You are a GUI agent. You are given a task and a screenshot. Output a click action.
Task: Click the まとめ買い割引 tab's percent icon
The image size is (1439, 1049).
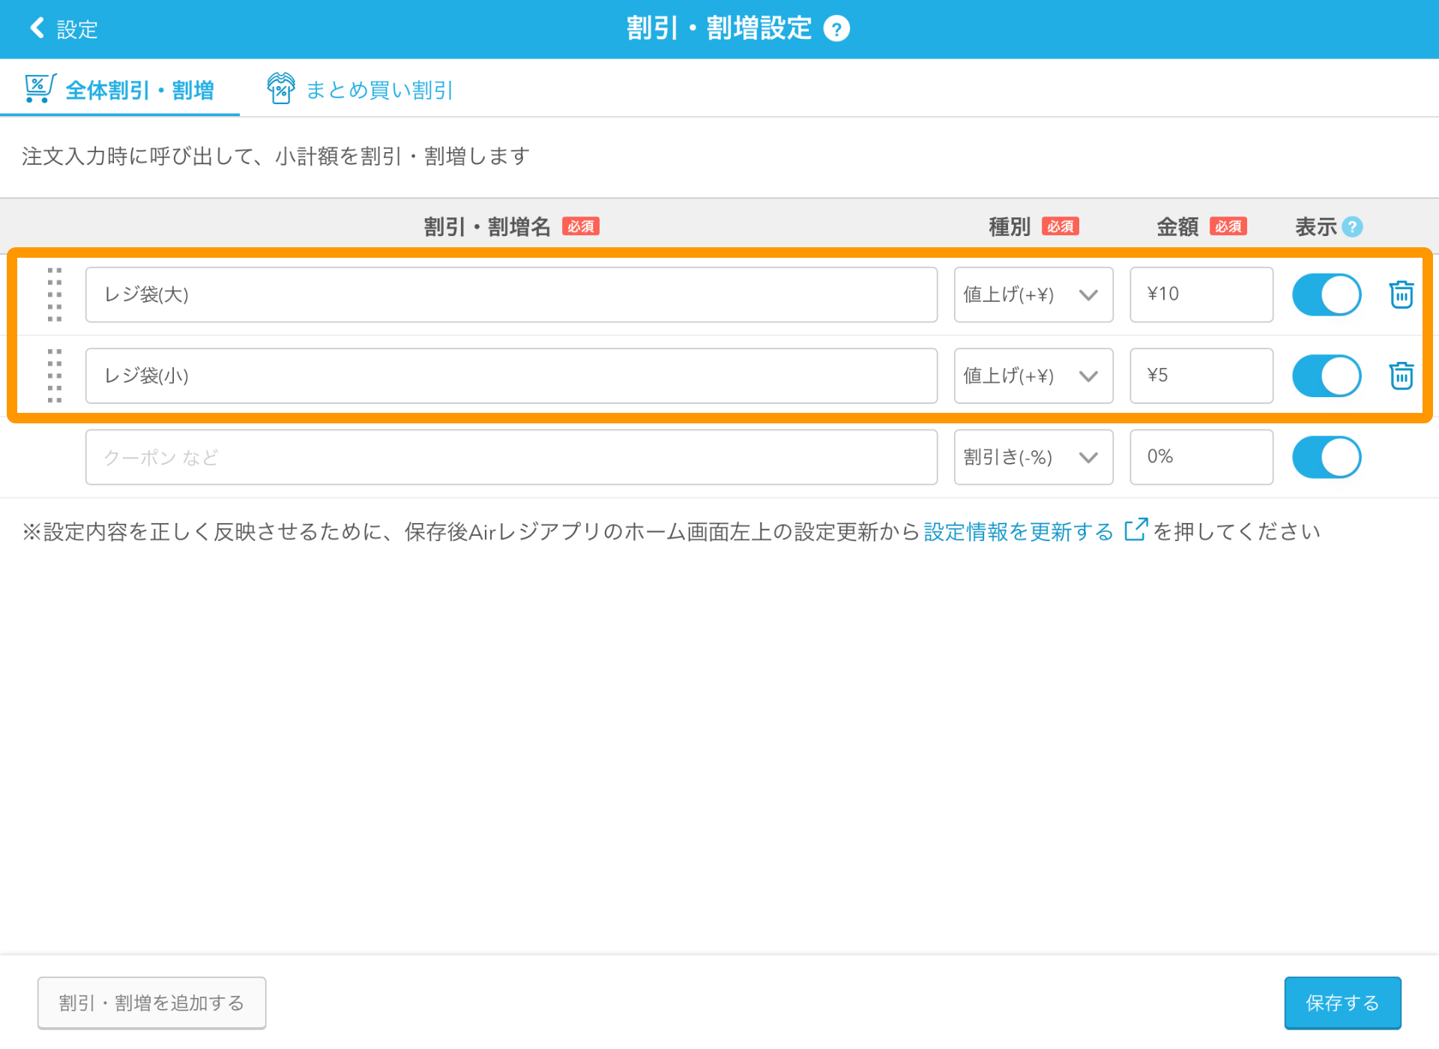281,88
